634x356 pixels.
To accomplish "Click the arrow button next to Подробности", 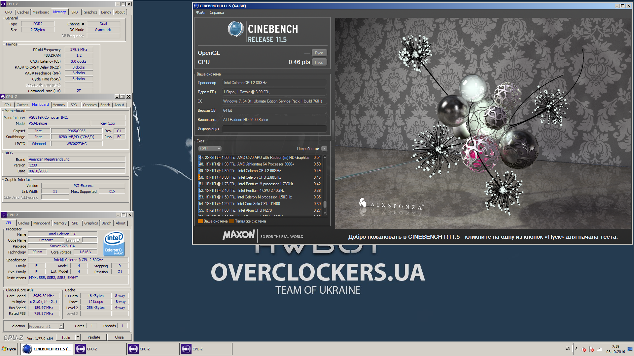I will pos(324,149).
